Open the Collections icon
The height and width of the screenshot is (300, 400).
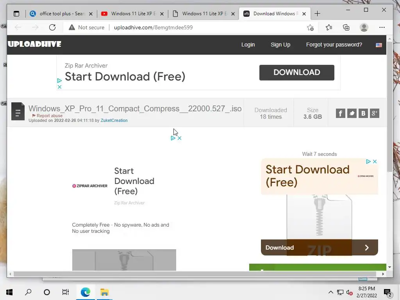(346, 28)
